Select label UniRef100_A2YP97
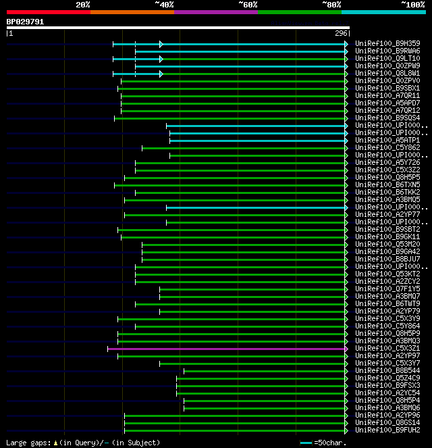The height and width of the screenshot is (448, 432). point(387,355)
